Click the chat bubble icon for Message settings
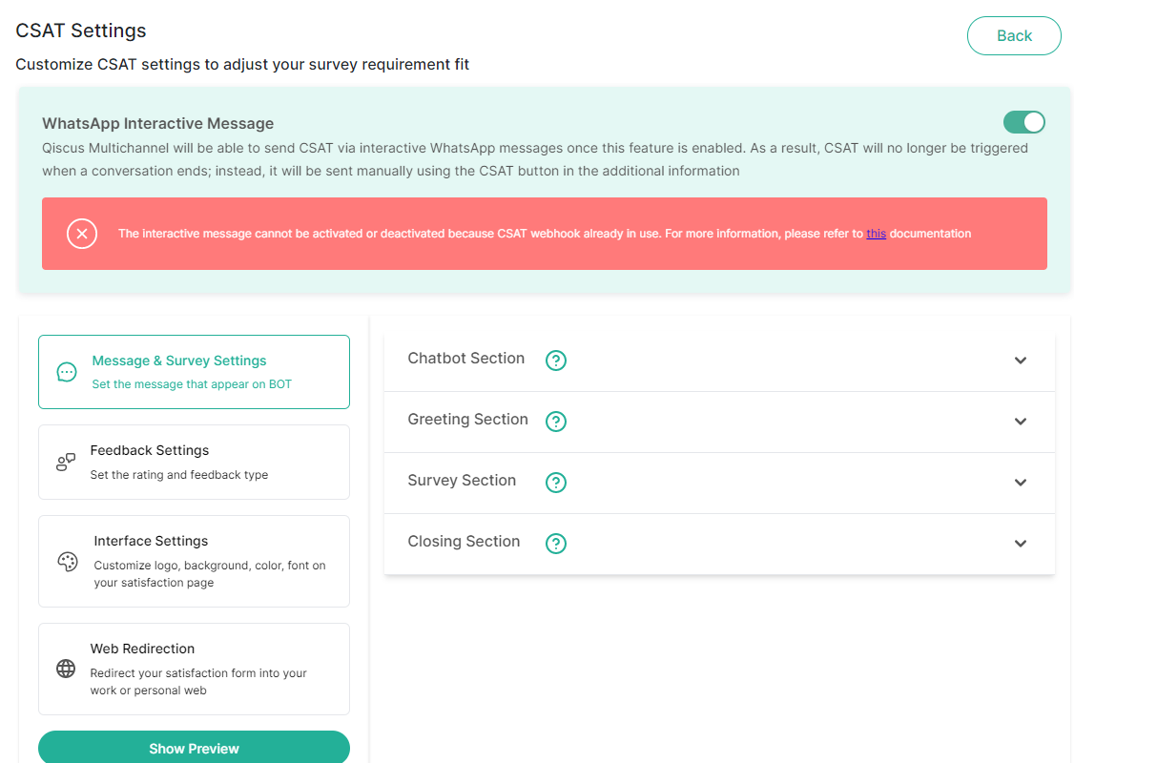 coord(67,372)
